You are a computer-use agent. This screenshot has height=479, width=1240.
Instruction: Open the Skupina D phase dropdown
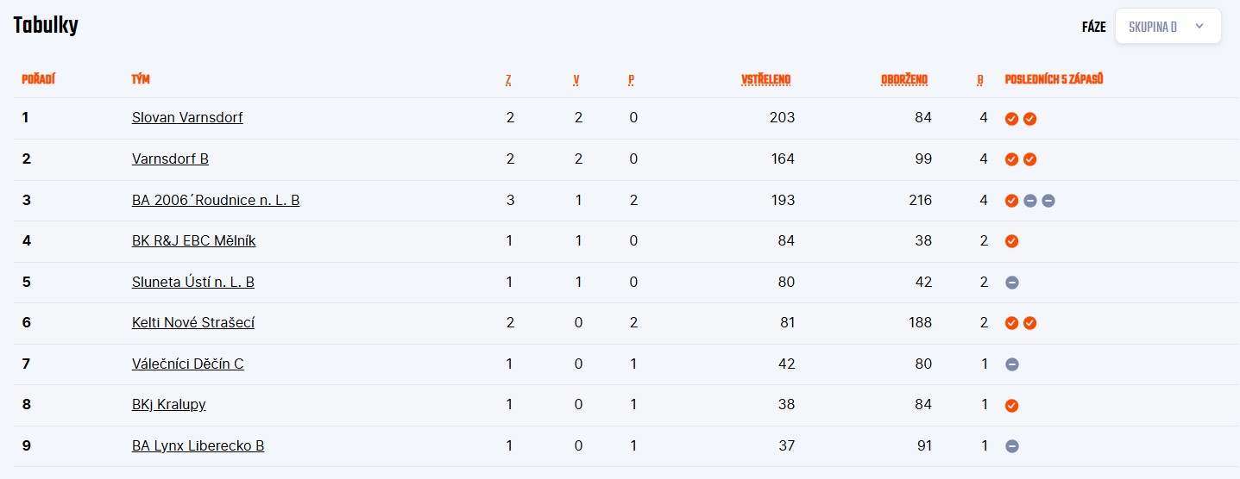pos(1168,27)
